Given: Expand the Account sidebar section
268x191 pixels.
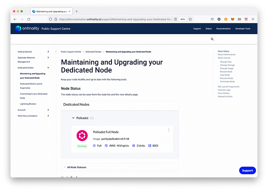Looking at the screenshot, I should coord(48,110).
